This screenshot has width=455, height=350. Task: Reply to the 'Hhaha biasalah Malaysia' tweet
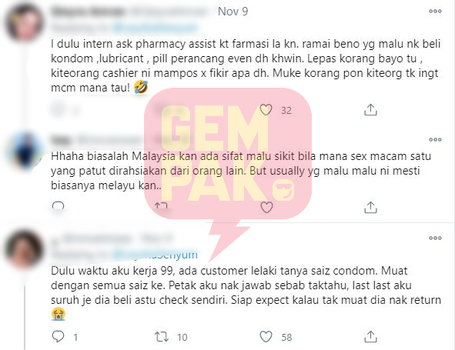[58, 205]
